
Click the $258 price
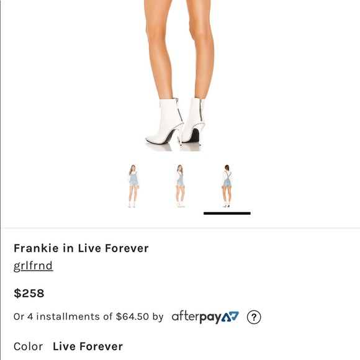(x=29, y=293)
